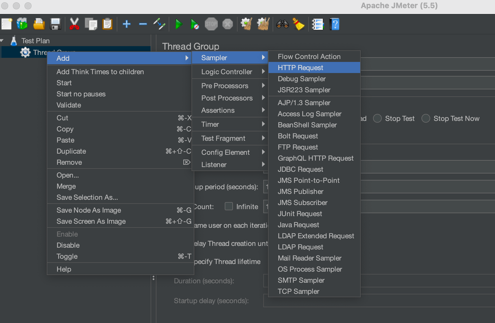Select SMTP Sampler from list
Screen dimensions: 495x323
[x=314, y=280]
